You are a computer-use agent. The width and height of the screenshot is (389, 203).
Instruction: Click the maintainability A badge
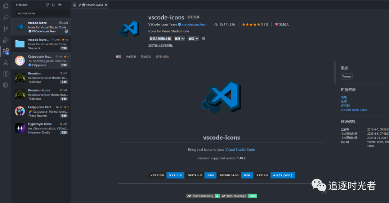coord(203,196)
